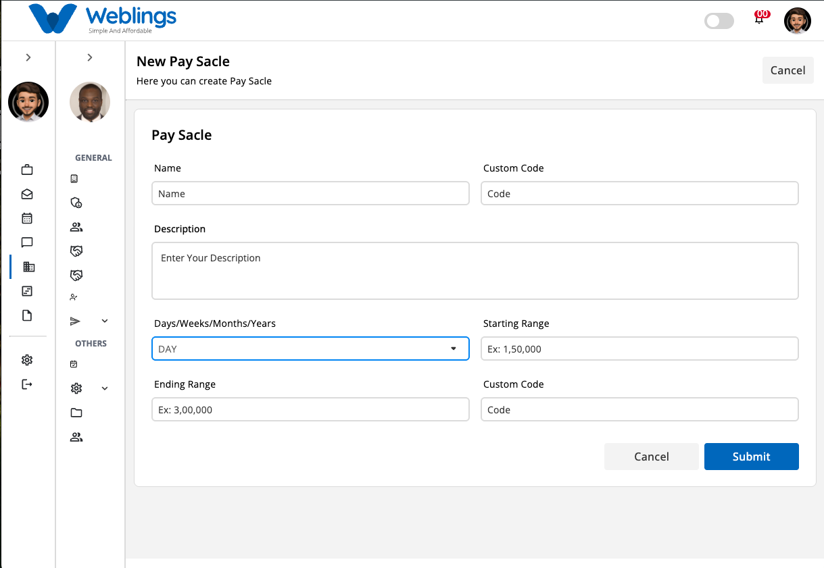Focus the Custom Code field beside Ending Range
The image size is (824, 568).
[639, 409]
